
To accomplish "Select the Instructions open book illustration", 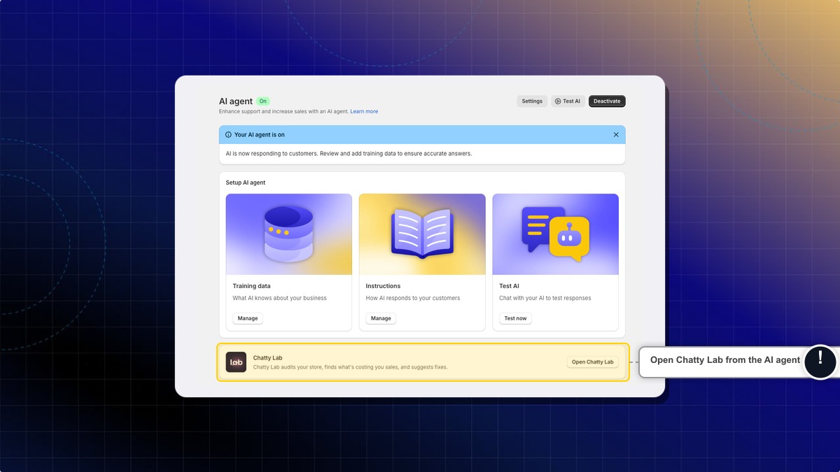I will pyautogui.click(x=422, y=234).
